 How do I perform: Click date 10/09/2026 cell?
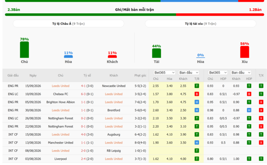click(x=33, y=94)
